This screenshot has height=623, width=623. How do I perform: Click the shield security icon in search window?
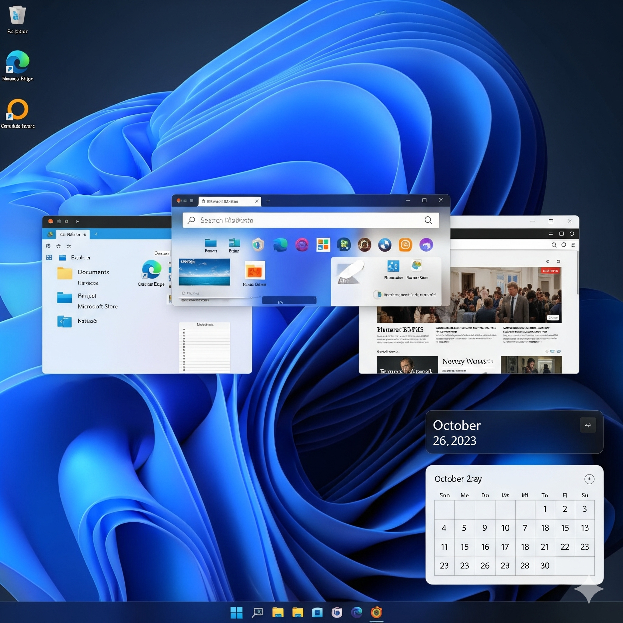pos(258,245)
